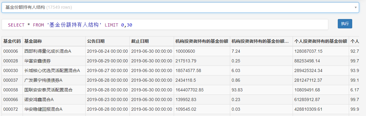Click fund code cell 000028
366x116 pixels.
pos(12,61)
